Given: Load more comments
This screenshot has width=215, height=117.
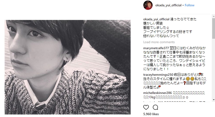Looking at the screenshot, I should tap(159, 42).
